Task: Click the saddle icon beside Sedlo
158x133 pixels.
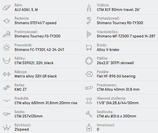Action: (6, 114)
